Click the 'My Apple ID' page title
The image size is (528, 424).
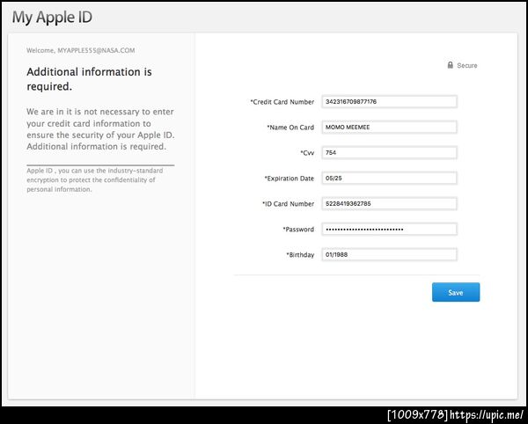point(52,18)
